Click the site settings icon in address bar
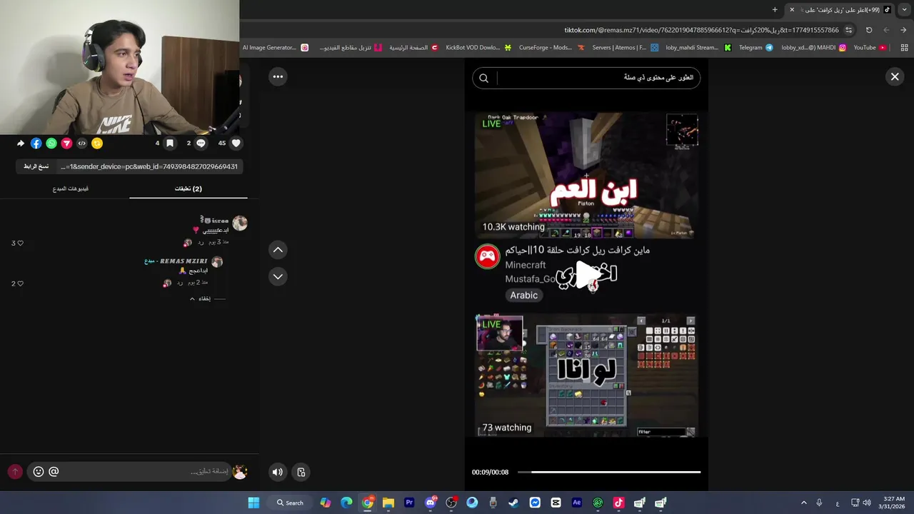 point(848,30)
